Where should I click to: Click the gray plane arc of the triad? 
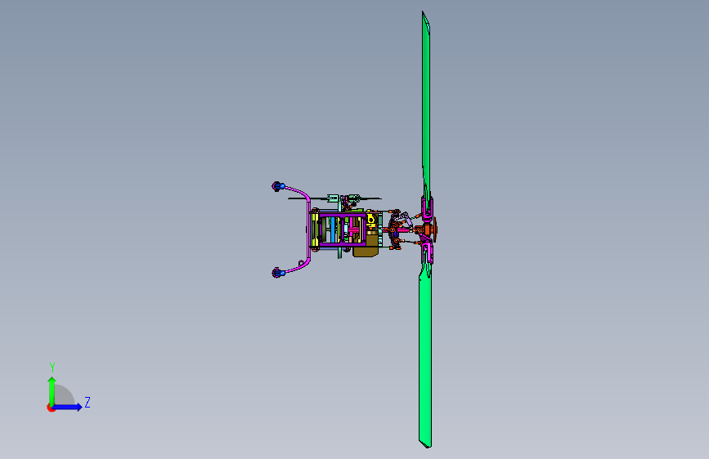point(65,394)
